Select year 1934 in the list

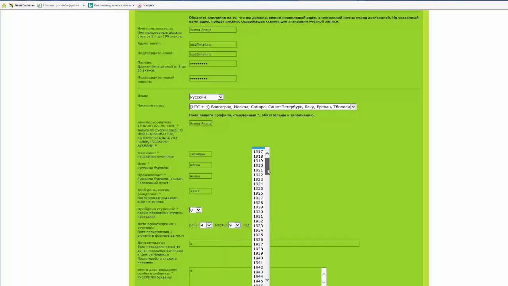click(x=258, y=230)
